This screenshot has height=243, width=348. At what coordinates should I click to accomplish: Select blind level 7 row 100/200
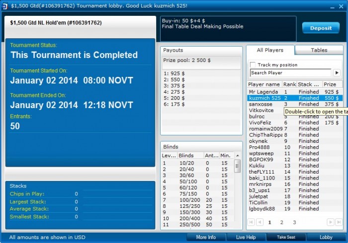point(197,200)
